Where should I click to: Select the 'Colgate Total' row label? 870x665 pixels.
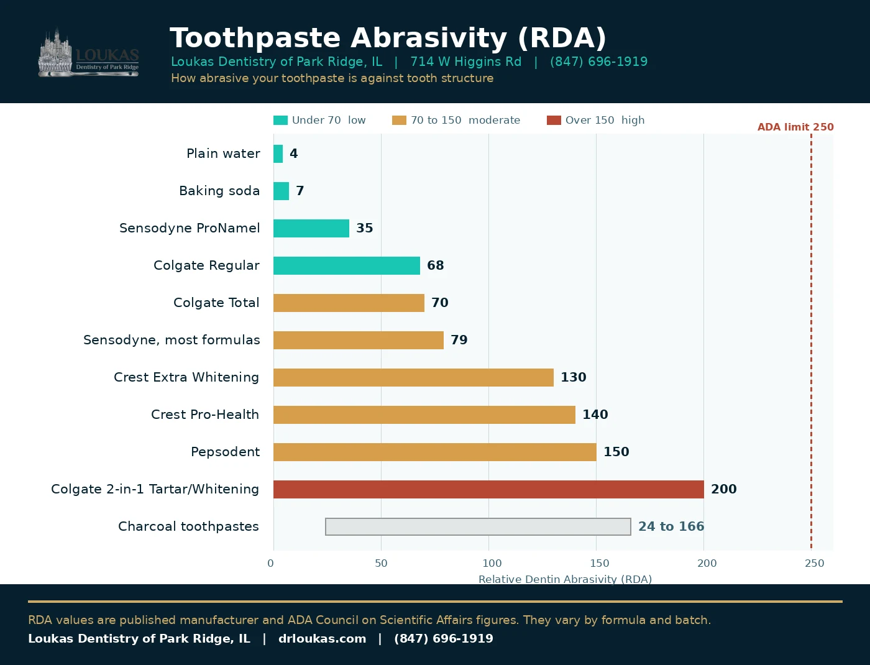(x=216, y=303)
